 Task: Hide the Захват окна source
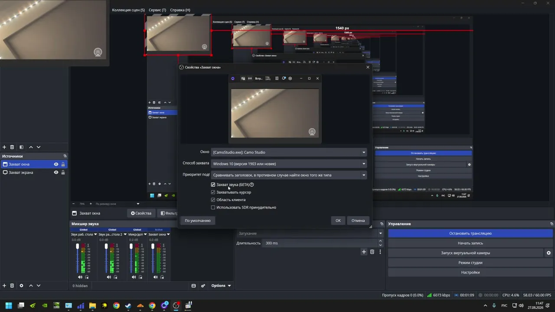point(56,164)
